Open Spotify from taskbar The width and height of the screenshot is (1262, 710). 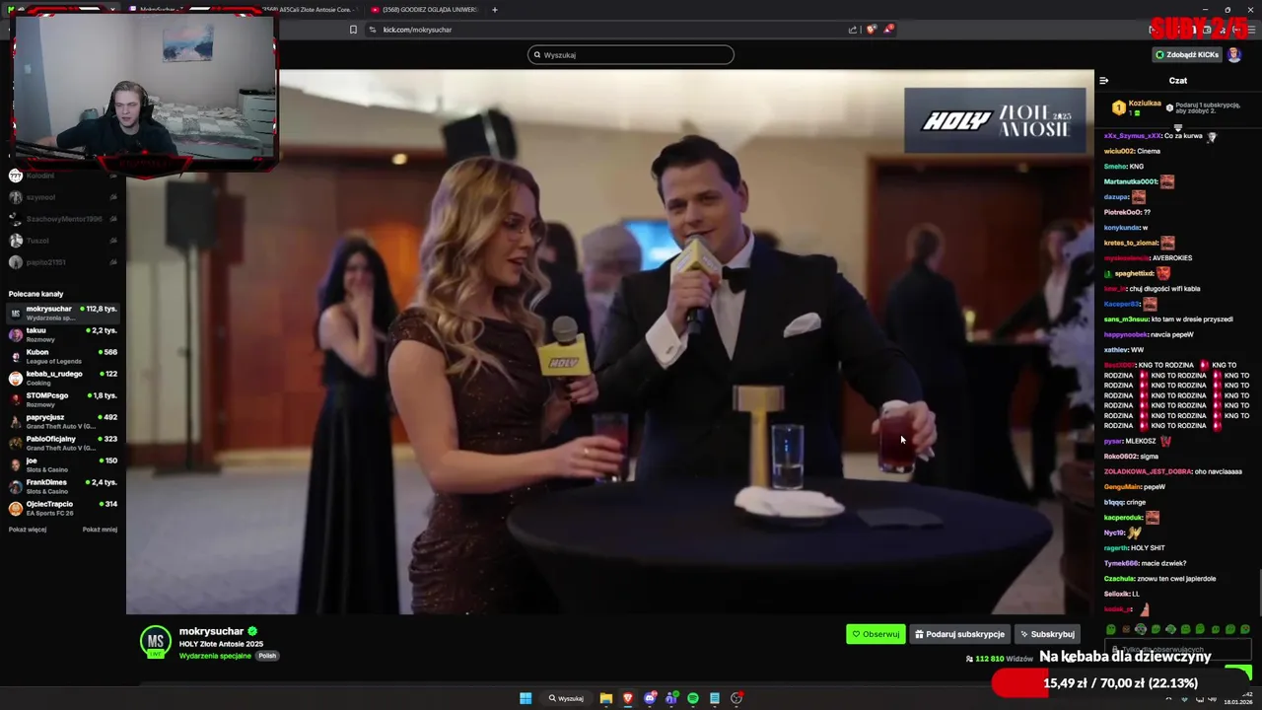coord(693,698)
